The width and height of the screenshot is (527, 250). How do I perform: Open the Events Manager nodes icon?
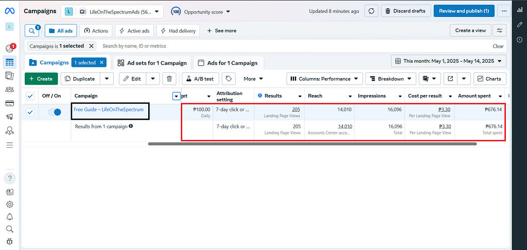(10, 131)
